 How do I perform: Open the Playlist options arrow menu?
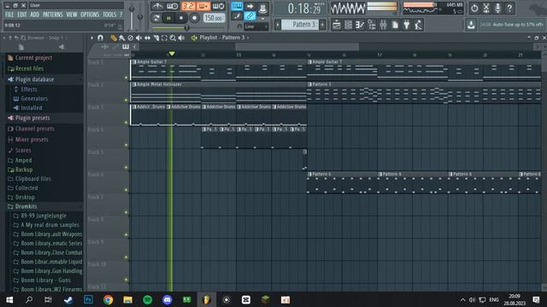[x=91, y=38]
